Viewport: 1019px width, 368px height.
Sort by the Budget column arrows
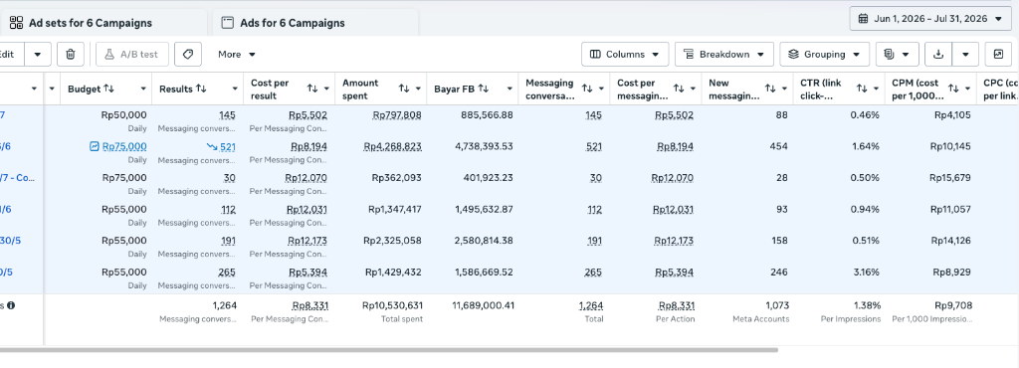click(x=109, y=89)
